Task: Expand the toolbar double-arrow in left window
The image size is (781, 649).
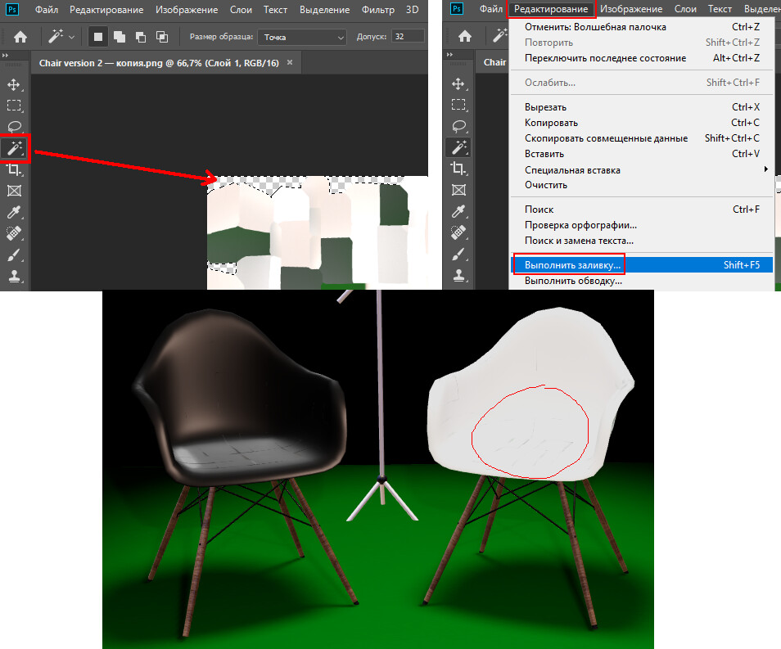Action: (x=5, y=56)
